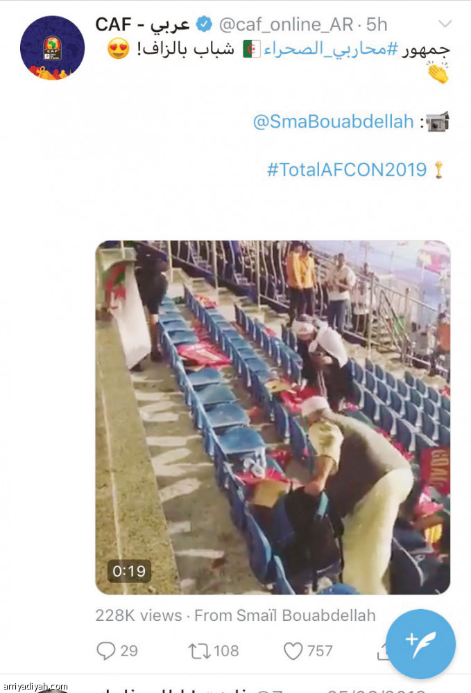471x693 pixels.
Task: Open the #TotalAFCON2019 hashtag
Action: 347,170
